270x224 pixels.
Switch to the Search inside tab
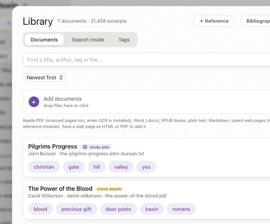click(88, 40)
